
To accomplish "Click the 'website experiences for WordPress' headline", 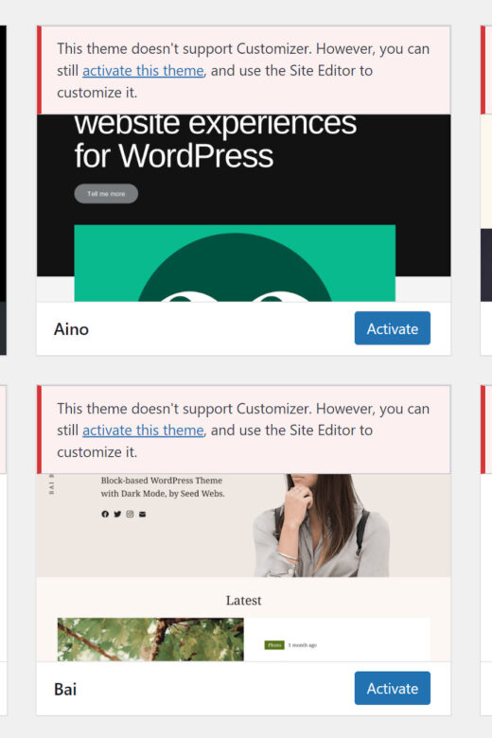I will click(x=215, y=140).
